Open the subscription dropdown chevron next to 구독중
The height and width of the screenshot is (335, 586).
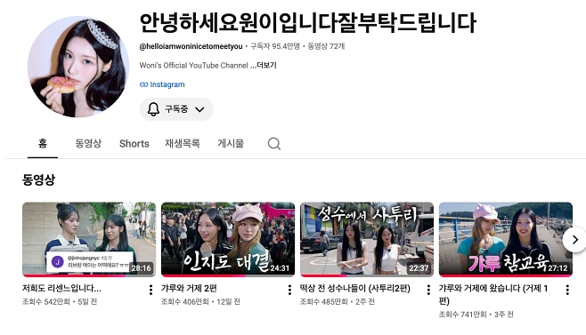click(x=199, y=109)
